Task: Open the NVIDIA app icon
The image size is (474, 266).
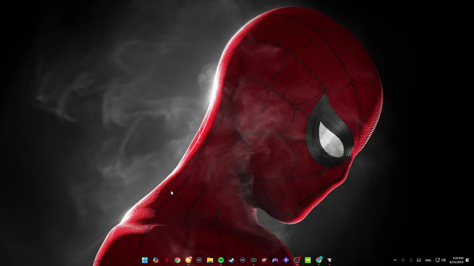Action: 308,260
